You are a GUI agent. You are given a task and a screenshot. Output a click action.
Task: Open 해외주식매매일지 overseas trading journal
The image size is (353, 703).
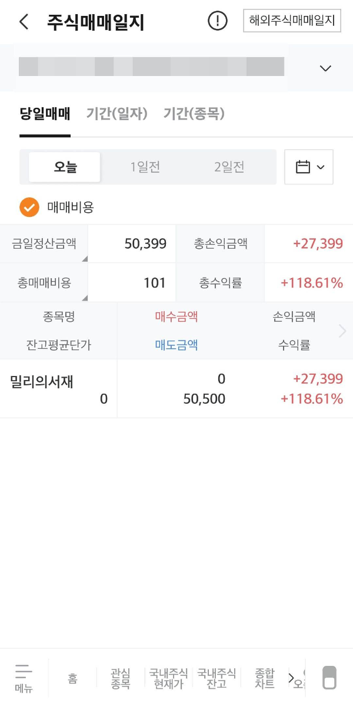pyautogui.click(x=292, y=21)
